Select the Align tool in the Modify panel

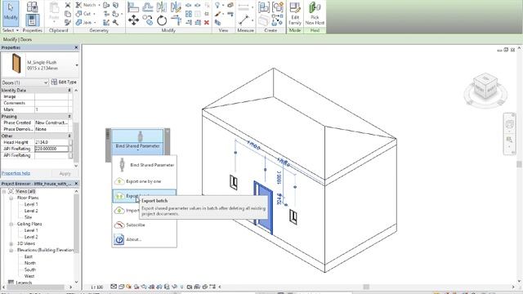[133, 7]
